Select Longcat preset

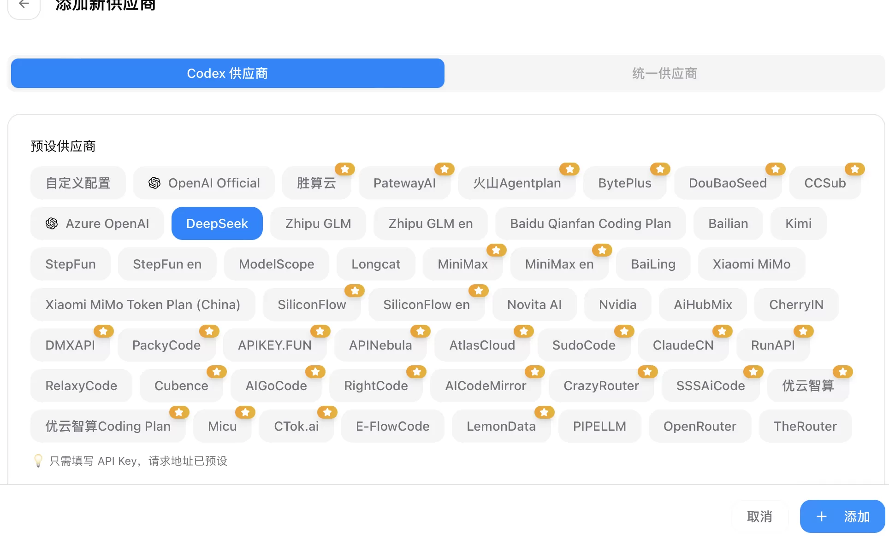point(376,264)
